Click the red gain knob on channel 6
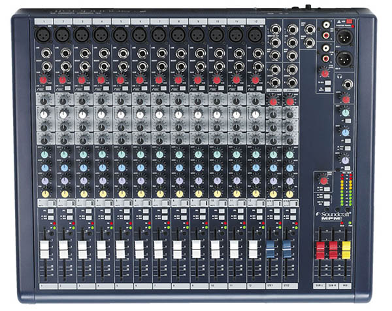The width and height of the screenshot is (392, 311). pyautogui.click(x=140, y=80)
